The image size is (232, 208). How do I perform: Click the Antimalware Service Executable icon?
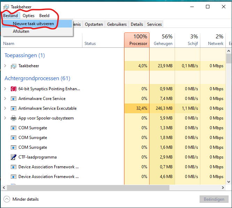[x=14, y=108]
